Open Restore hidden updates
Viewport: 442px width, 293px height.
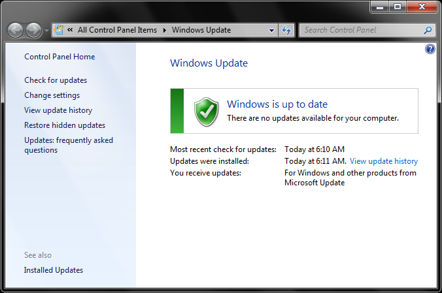pos(65,125)
